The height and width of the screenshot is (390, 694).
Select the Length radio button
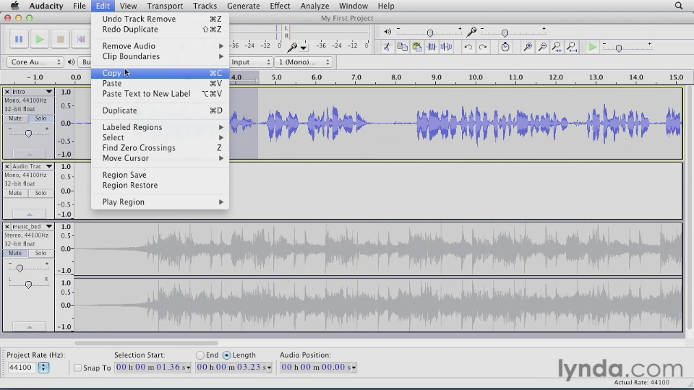pyautogui.click(x=226, y=355)
